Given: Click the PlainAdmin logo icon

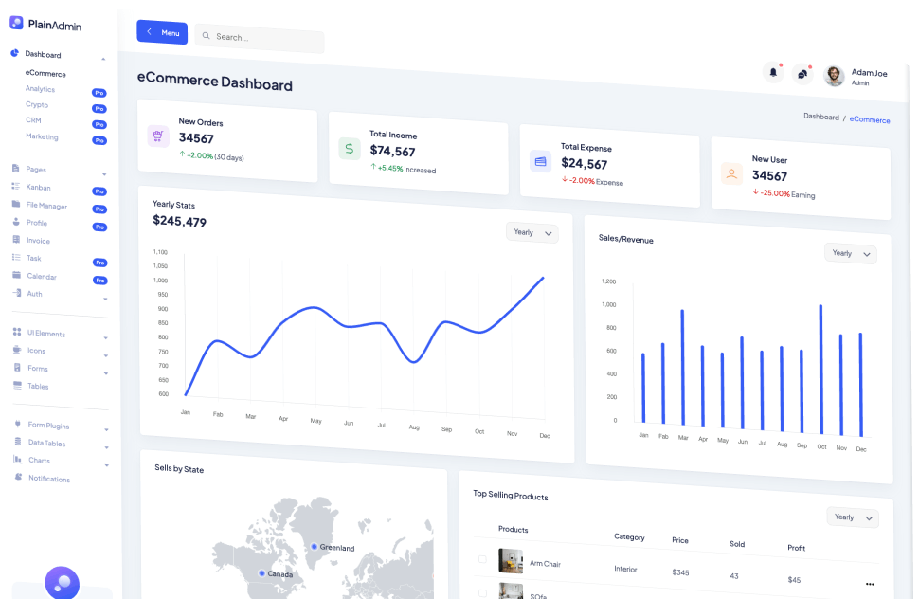Looking at the screenshot, I should tap(16, 23).
